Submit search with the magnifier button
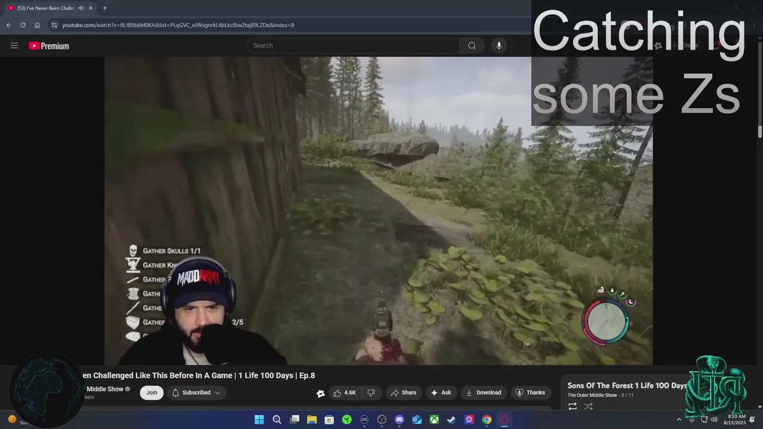The image size is (763, 429). 472,45
